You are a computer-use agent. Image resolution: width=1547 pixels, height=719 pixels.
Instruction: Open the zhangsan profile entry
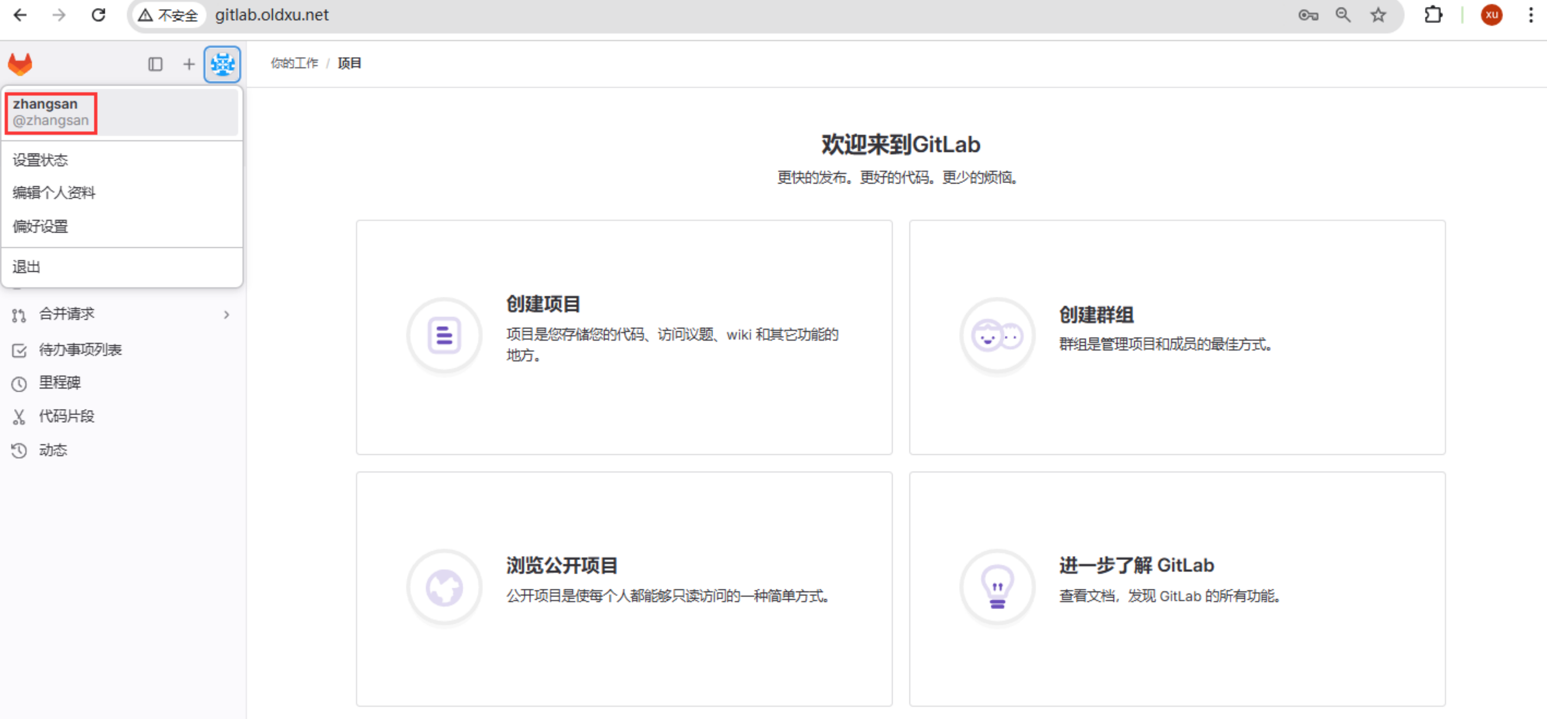point(51,112)
